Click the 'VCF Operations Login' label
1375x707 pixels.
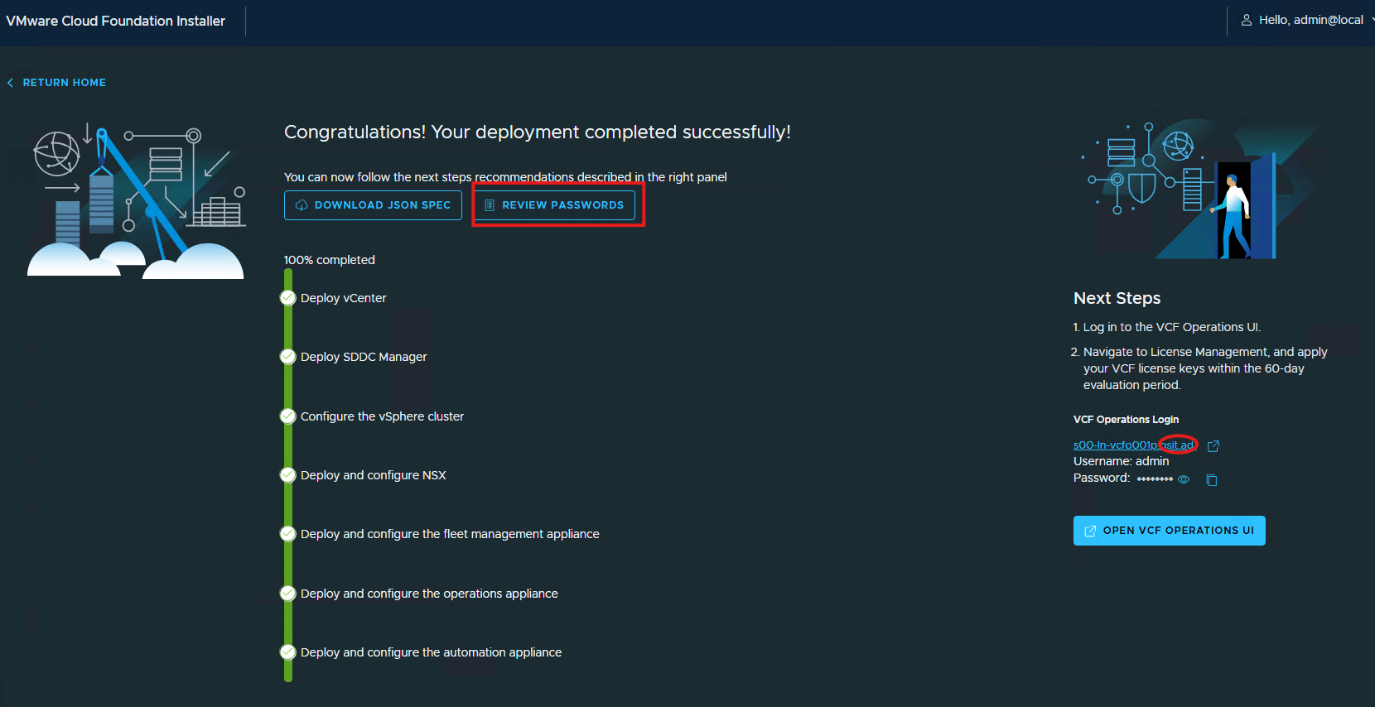tap(1126, 420)
